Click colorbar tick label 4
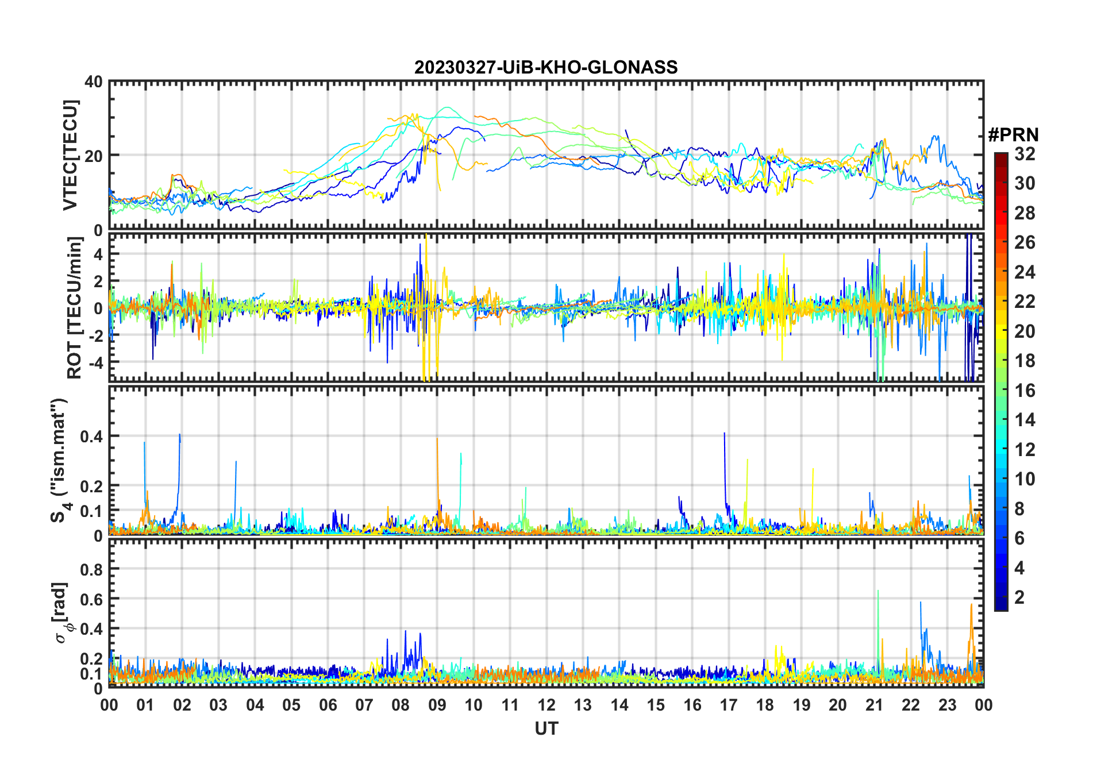This screenshot has width=1093, height=764. (x=1019, y=568)
